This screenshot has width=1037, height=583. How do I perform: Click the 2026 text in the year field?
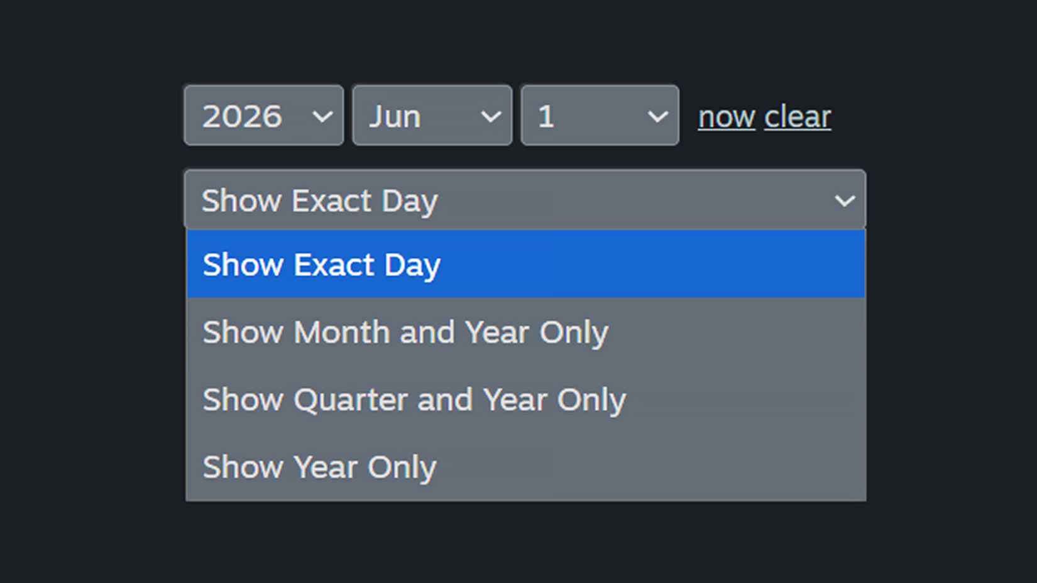[x=242, y=117]
